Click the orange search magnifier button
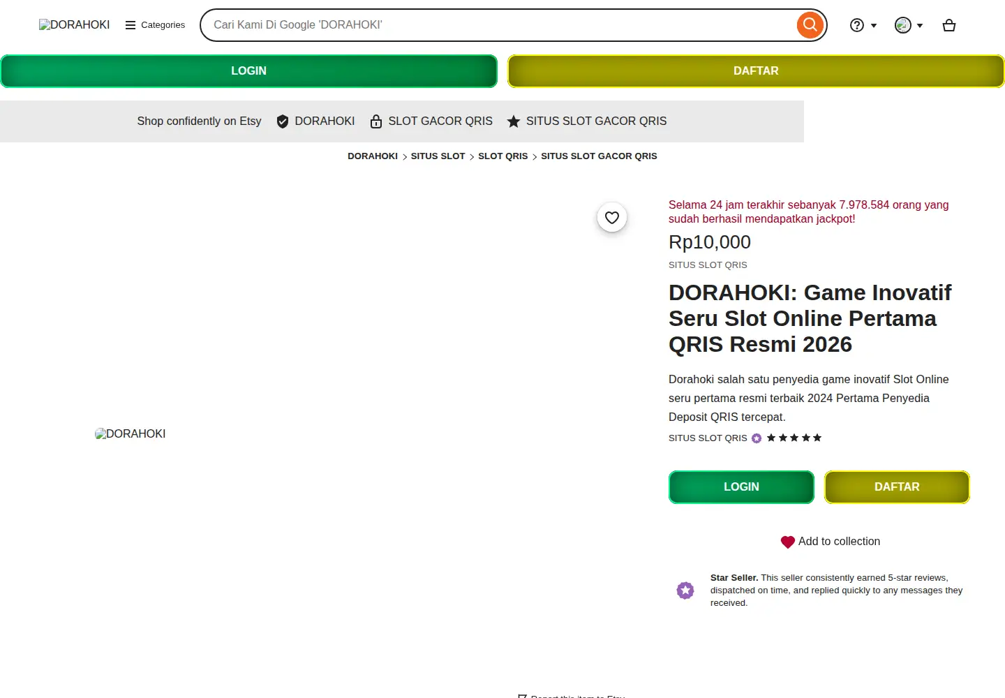This screenshot has height=698, width=1005. click(x=810, y=25)
